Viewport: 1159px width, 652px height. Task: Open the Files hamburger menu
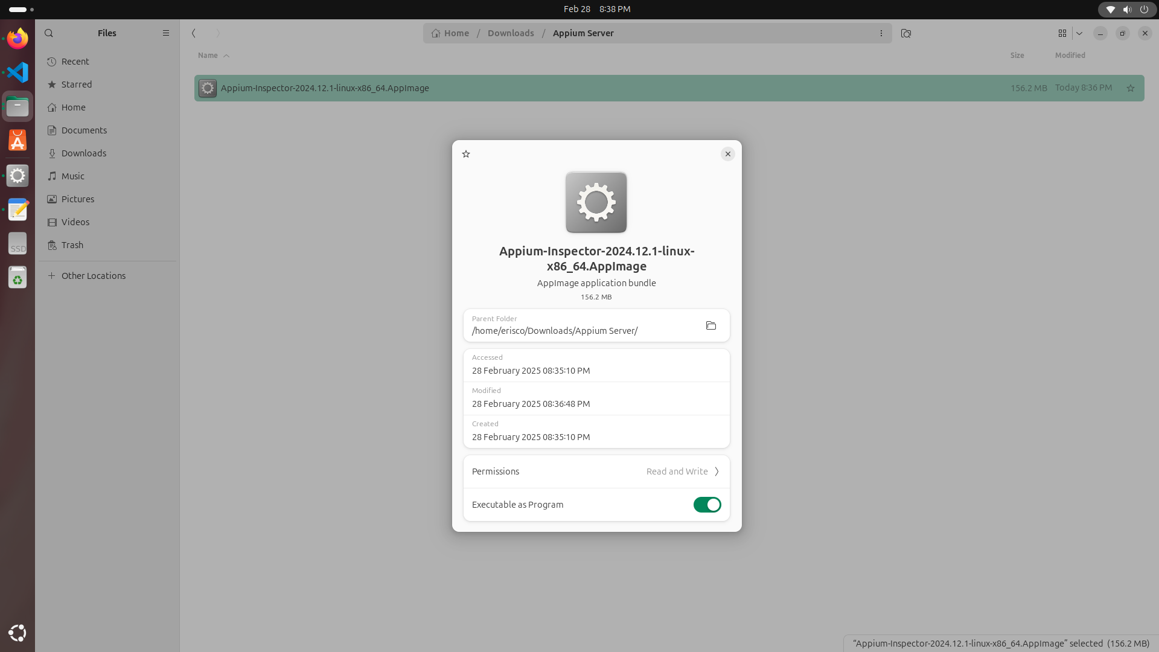coord(166,33)
